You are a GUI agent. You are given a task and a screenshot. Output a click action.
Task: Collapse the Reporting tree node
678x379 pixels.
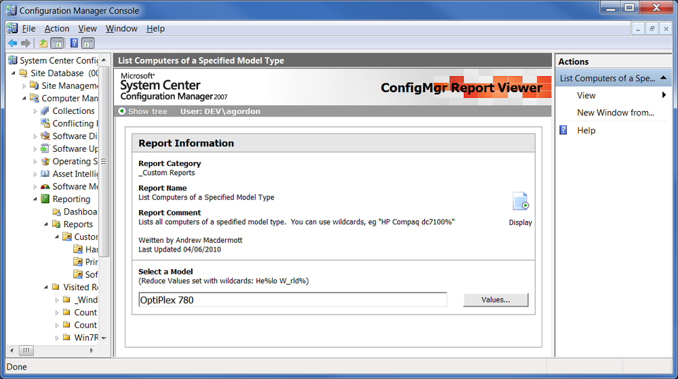(35, 199)
